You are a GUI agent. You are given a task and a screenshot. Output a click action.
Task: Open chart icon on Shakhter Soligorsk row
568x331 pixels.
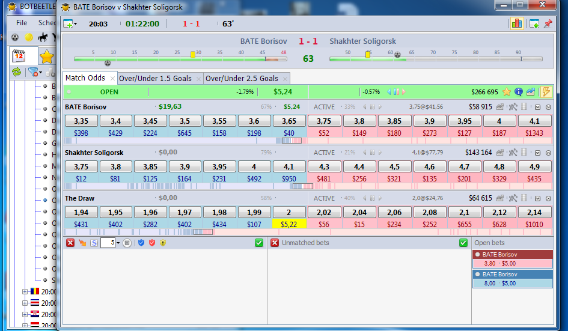500,153
